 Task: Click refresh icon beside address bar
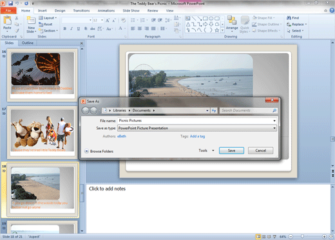coord(214,110)
